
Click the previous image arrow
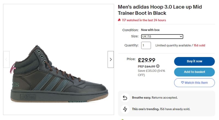(6, 59)
